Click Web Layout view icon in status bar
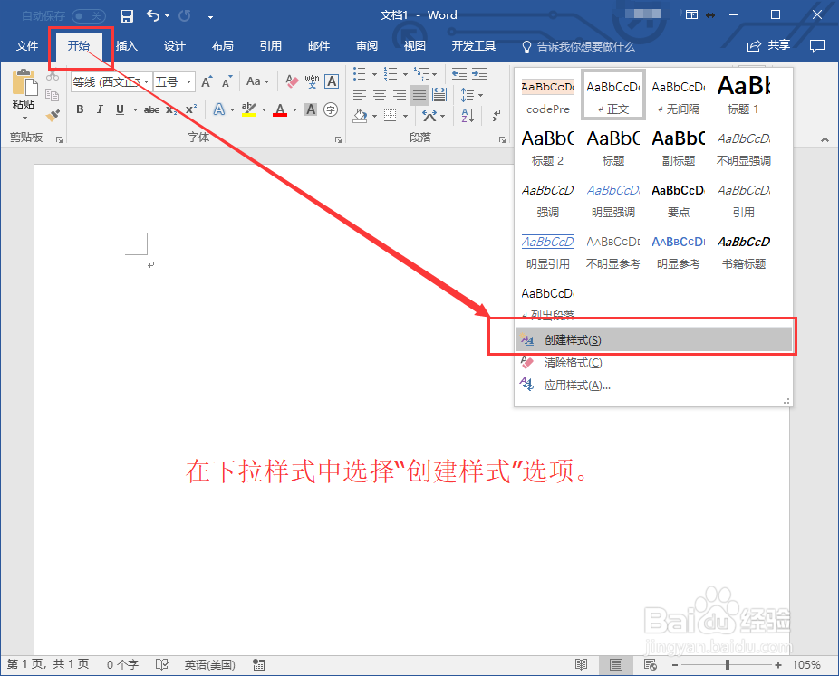The image size is (839, 676). tap(651, 664)
